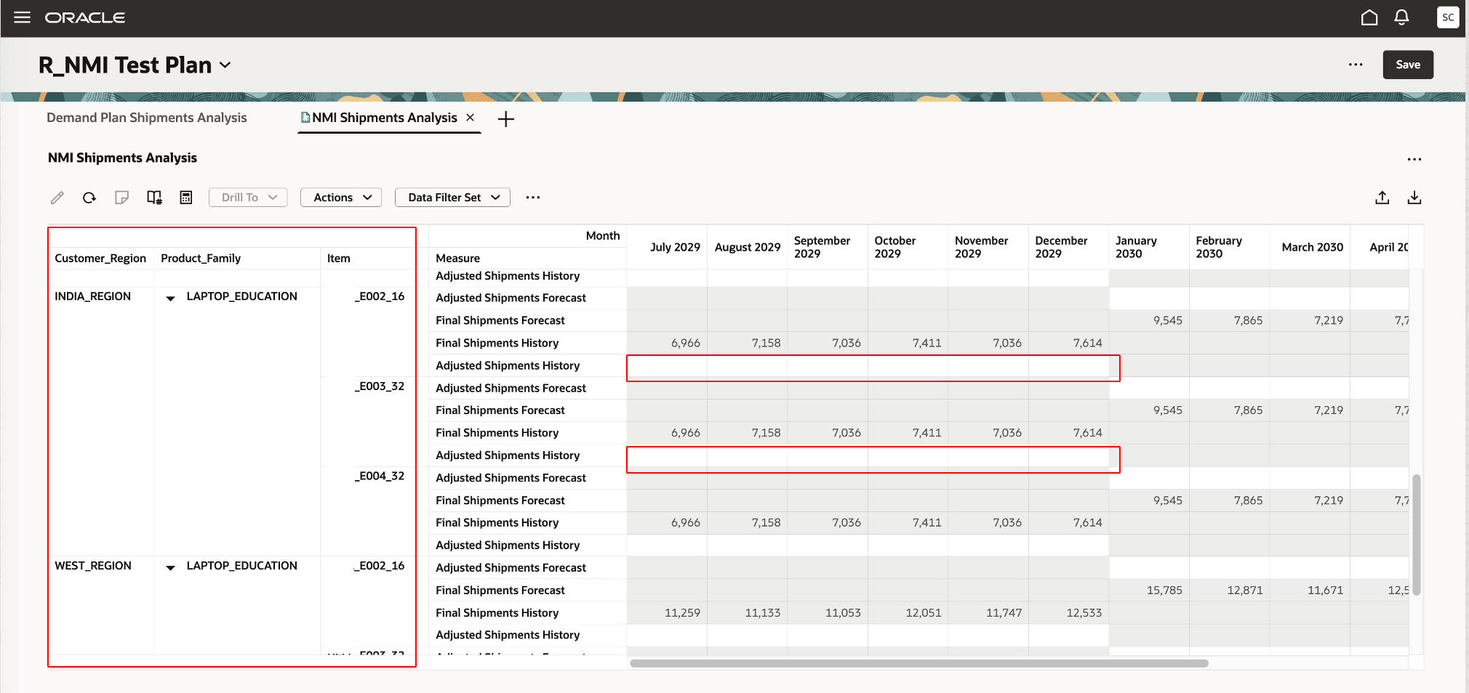
Task: Click the pencil edit icon
Action: 57,198
